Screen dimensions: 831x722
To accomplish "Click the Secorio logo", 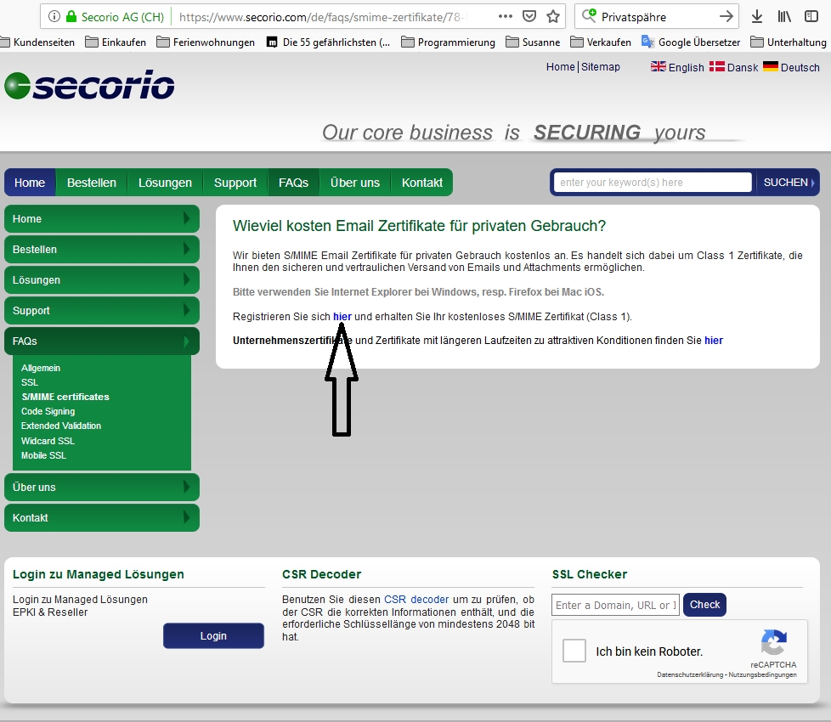I will pyautogui.click(x=89, y=85).
